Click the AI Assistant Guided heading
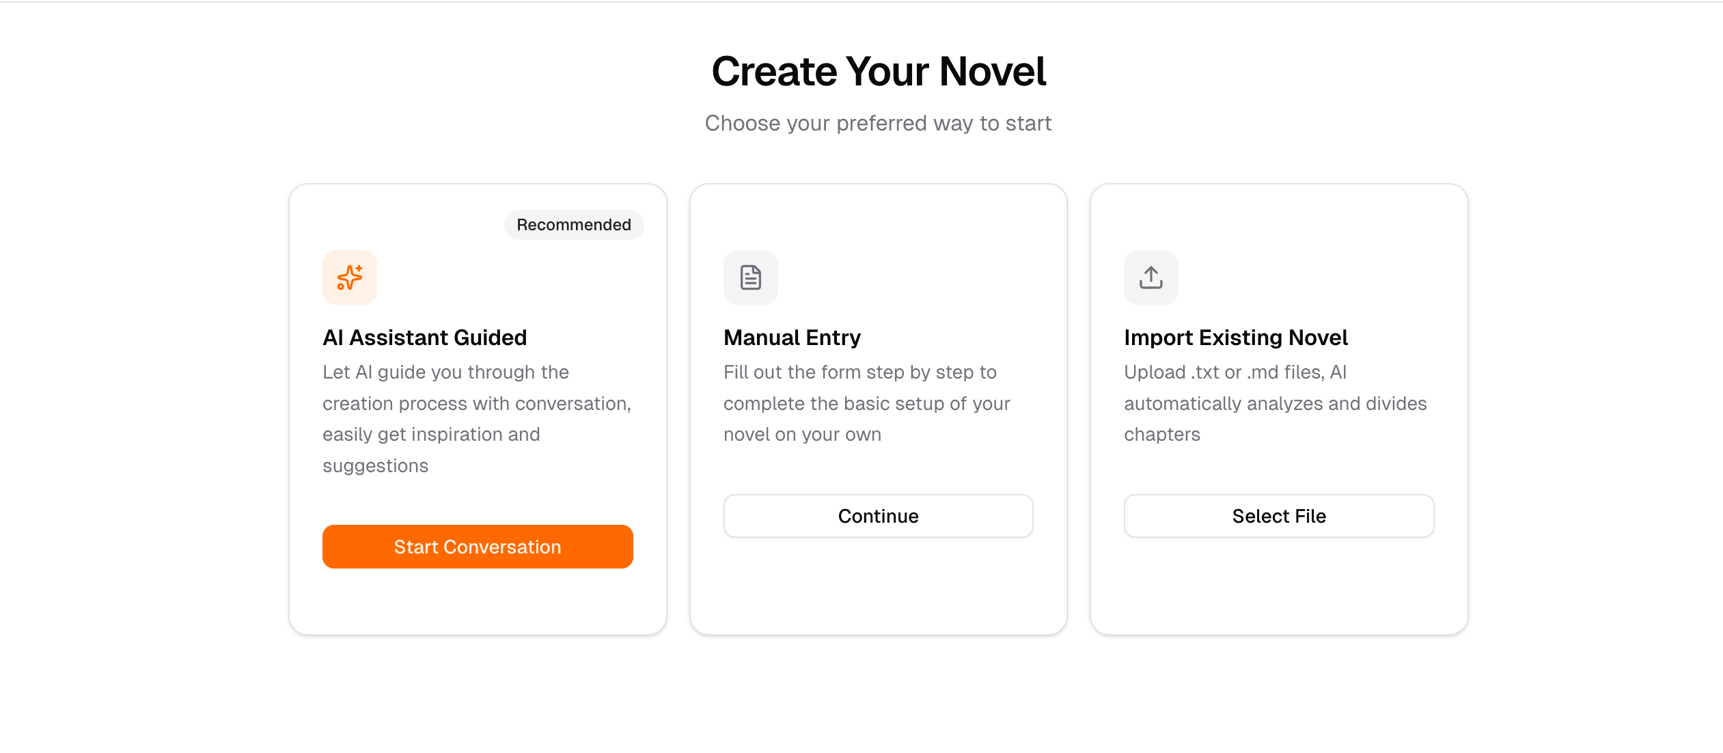This screenshot has width=1723, height=753. (425, 337)
